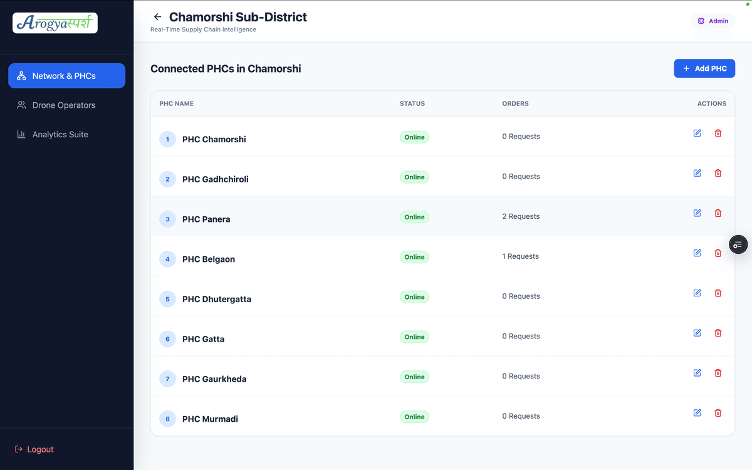Click the Online status of PHC Panera

(414, 217)
